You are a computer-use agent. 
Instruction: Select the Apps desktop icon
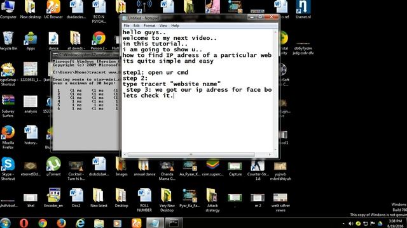[x=31, y=41]
